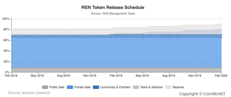Click the Source: binance research text
This screenshot has width=231, height=97.
click(x=29, y=93)
